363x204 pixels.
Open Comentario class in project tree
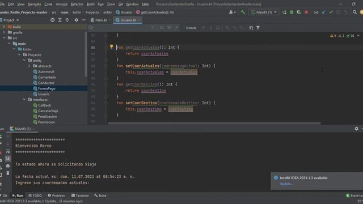(47, 77)
